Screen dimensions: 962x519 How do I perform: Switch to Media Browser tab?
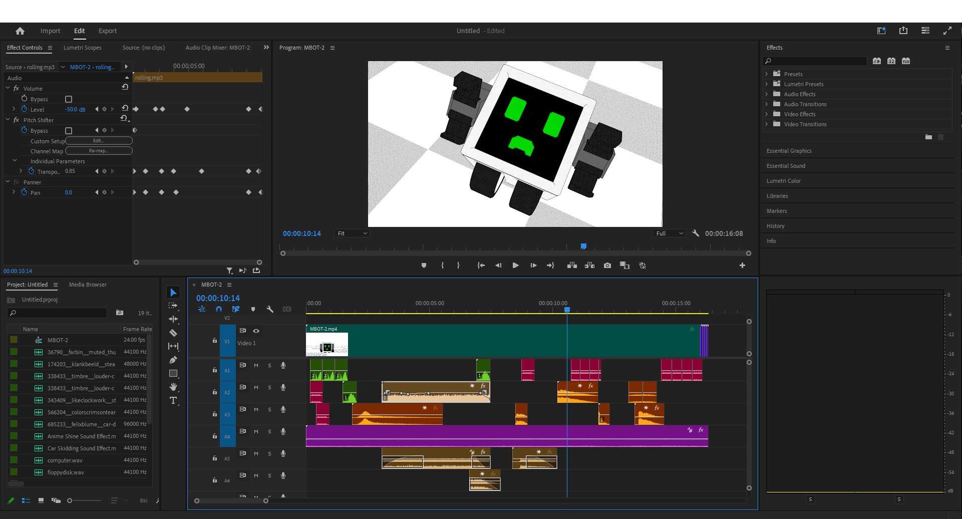pos(88,285)
